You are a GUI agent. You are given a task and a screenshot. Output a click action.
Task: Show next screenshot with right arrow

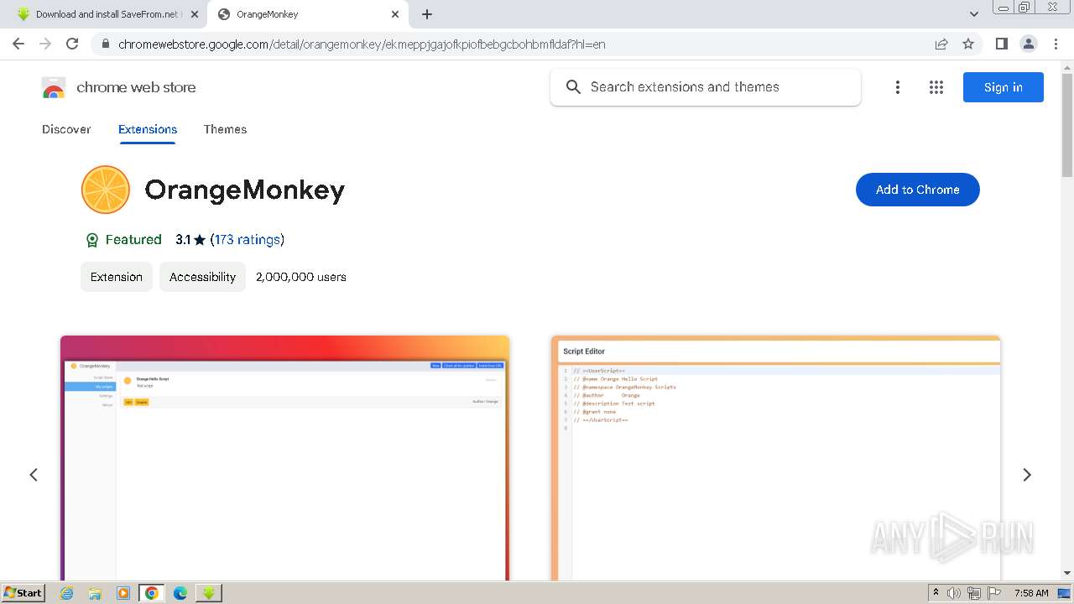pyautogui.click(x=1026, y=475)
